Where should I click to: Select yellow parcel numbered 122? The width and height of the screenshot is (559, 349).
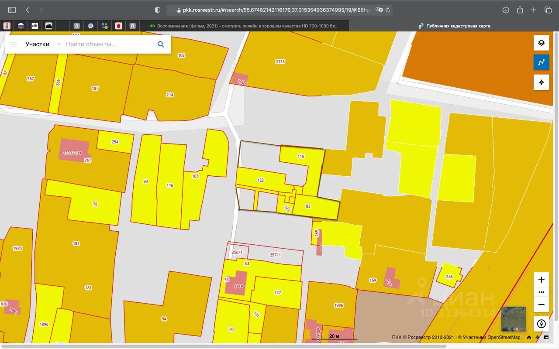coord(260,180)
